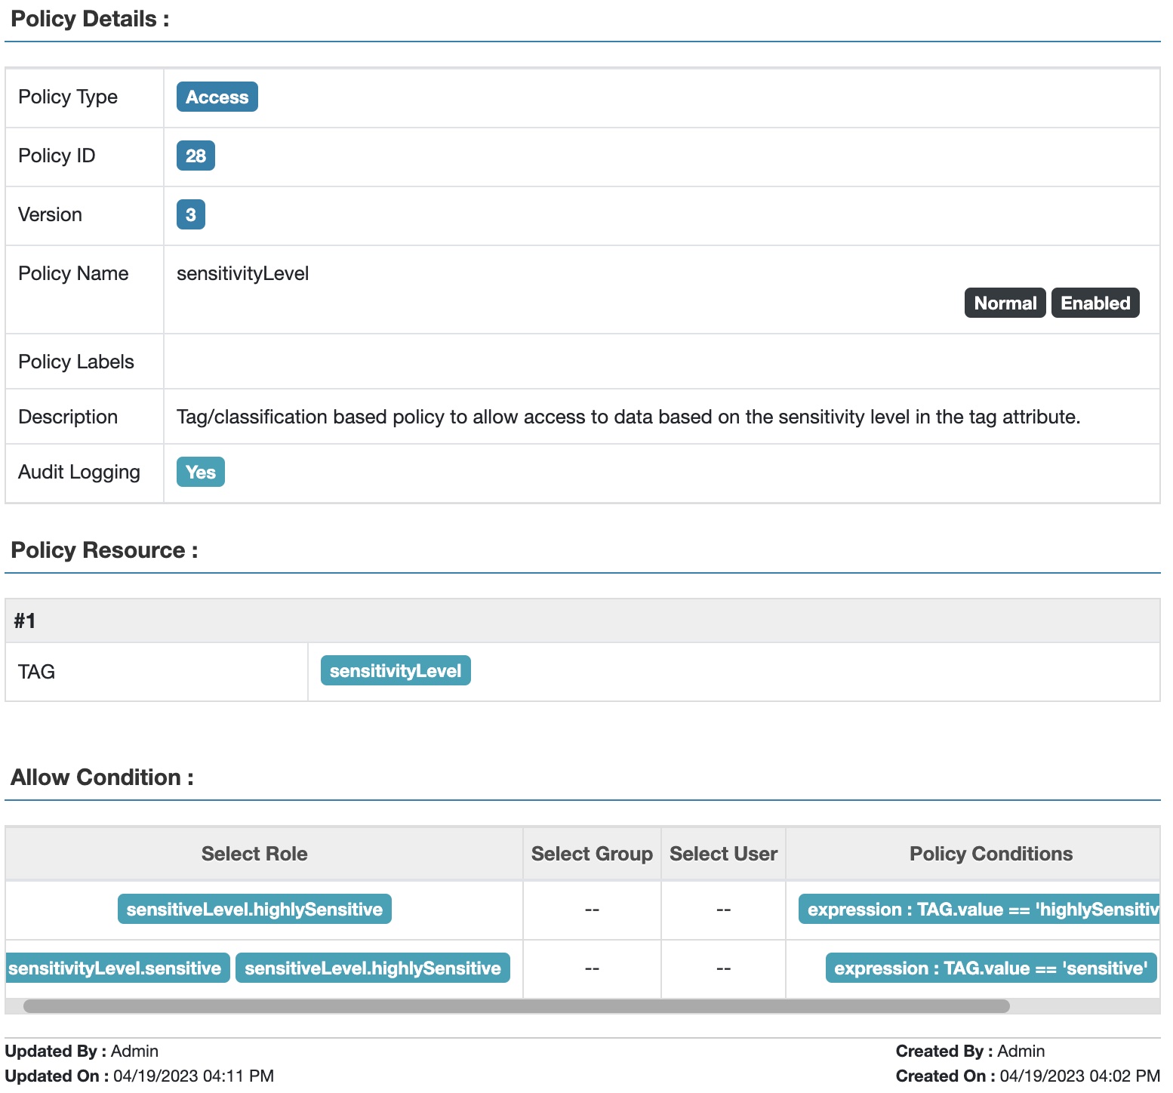The image size is (1173, 1093).
Task: Click the Access policy type badge
Action: pos(217,97)
